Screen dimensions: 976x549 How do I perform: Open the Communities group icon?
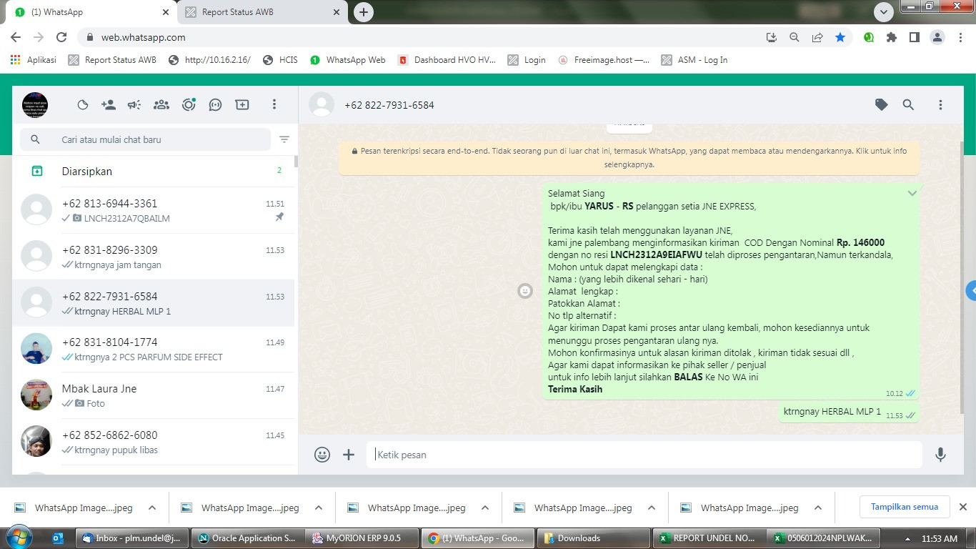pyautogui.click(x=161, y=105)
